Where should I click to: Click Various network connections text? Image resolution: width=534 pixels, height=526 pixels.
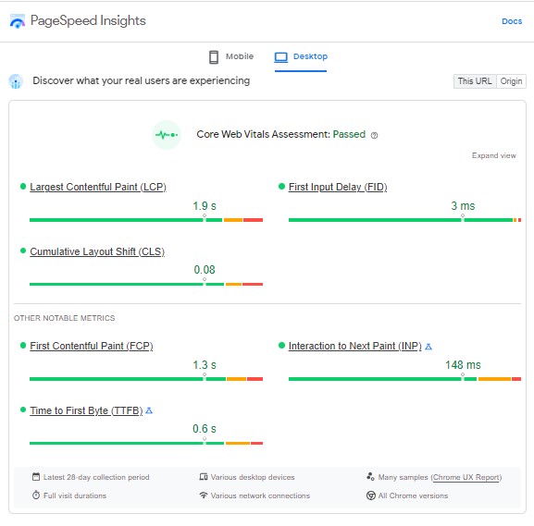pos(260,495)
